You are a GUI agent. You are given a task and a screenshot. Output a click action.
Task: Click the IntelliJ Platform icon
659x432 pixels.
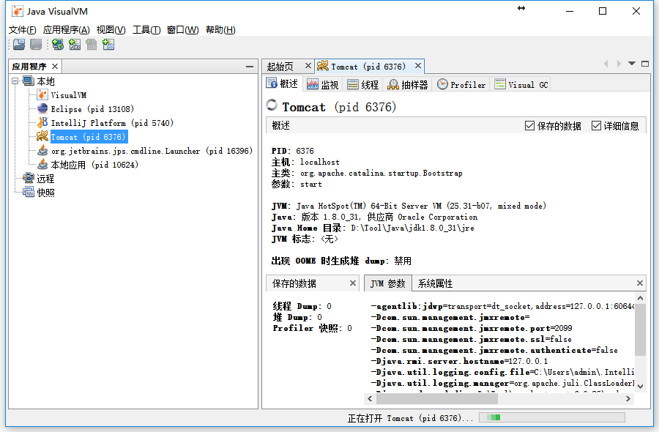click(x=42, y=122)
